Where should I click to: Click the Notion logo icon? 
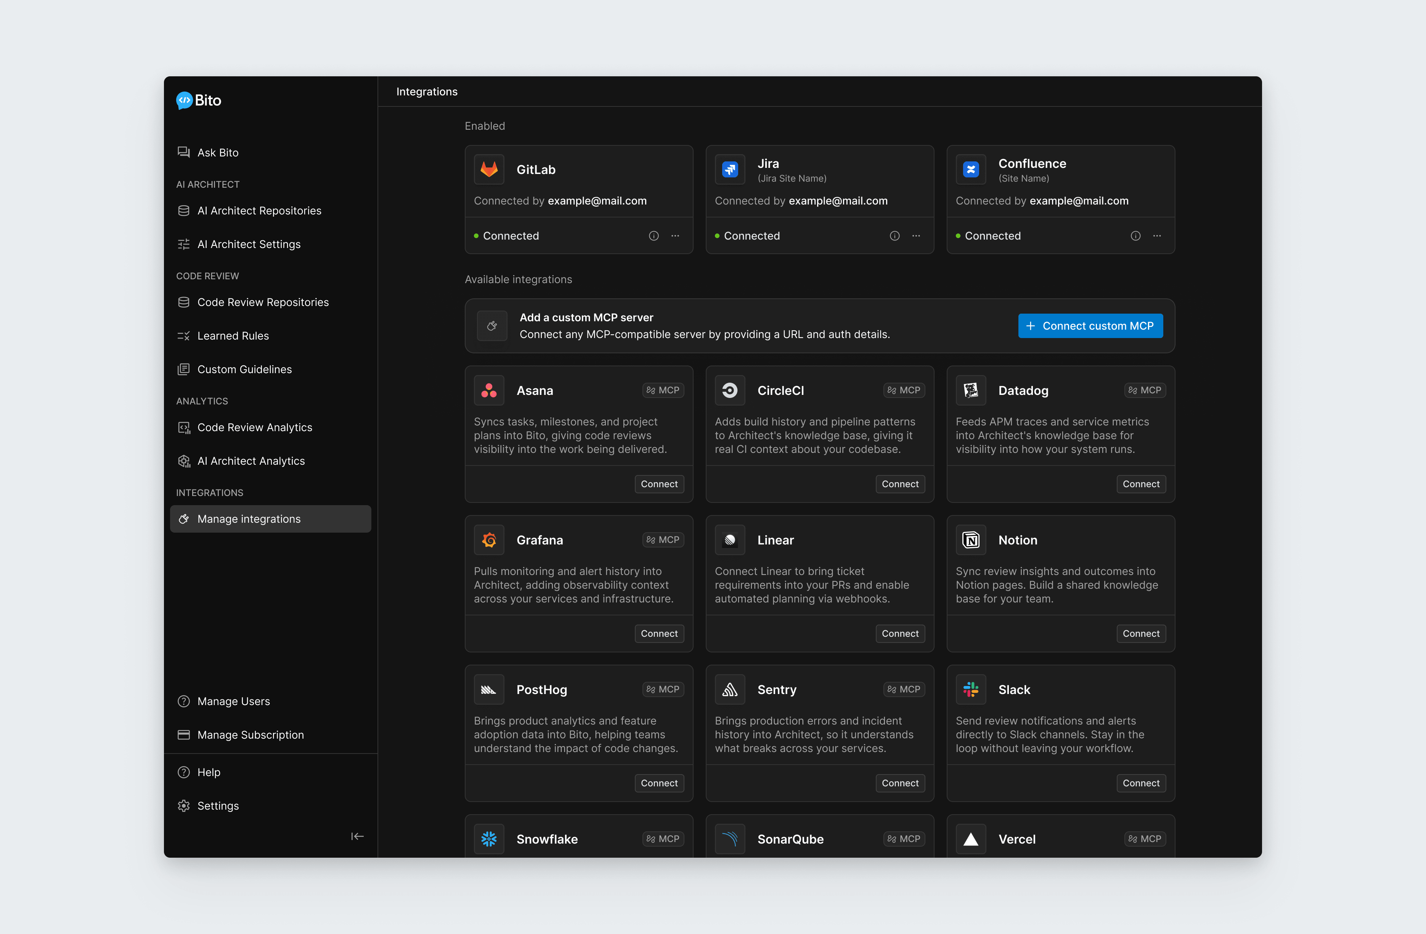coord(971,540)
